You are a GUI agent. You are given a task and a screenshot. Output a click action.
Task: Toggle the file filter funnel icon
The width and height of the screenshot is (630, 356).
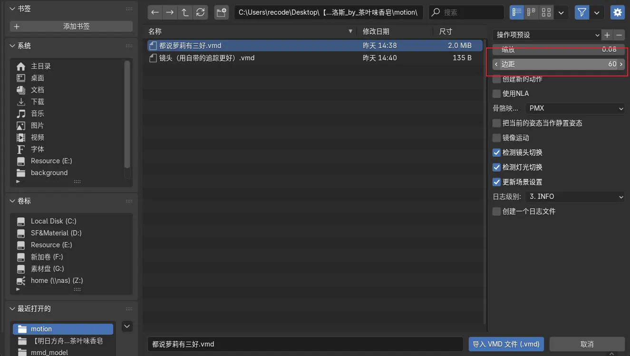pyautogui.click(x=582, y=12)
